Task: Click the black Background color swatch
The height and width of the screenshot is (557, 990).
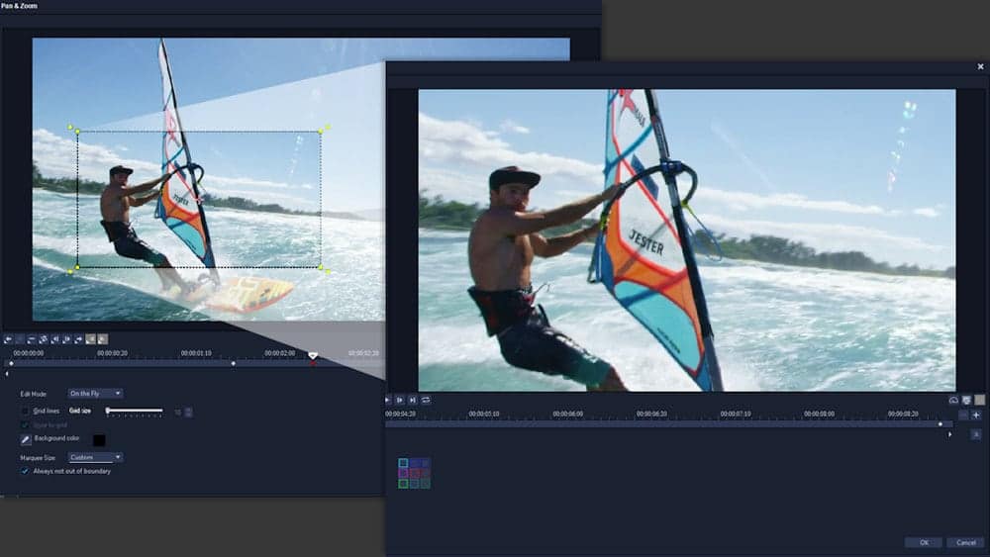Action: coord(99,439)
